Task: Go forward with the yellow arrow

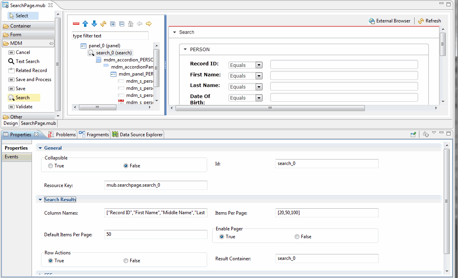Action: point(149,24)
